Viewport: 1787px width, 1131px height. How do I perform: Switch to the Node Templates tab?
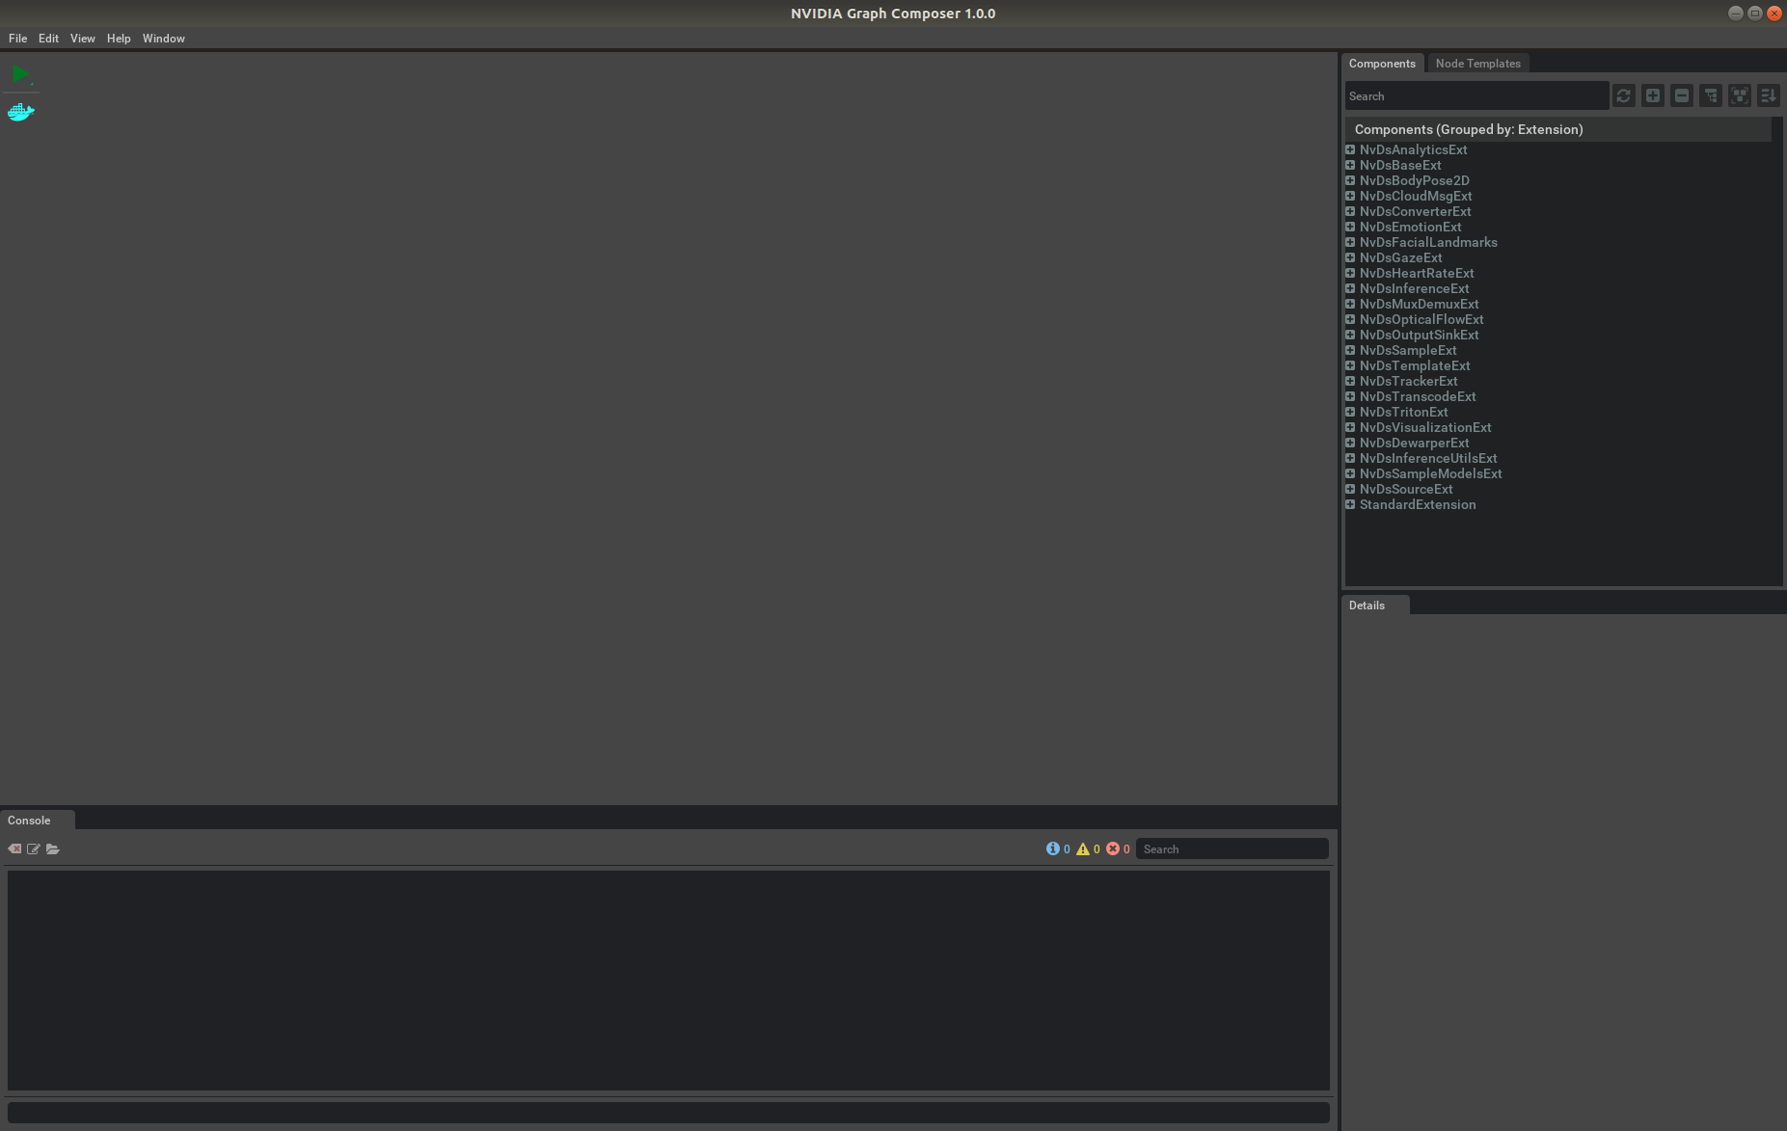1478,63
